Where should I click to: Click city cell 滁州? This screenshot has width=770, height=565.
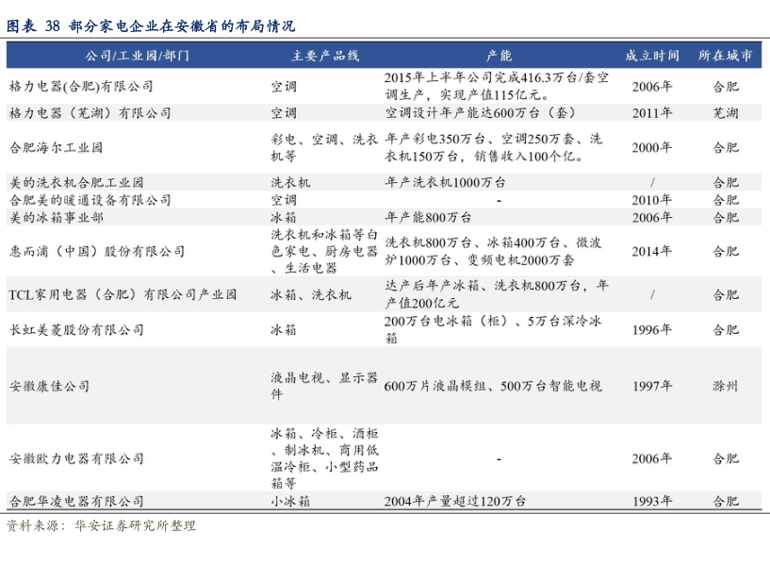click(x=726, y=386)
